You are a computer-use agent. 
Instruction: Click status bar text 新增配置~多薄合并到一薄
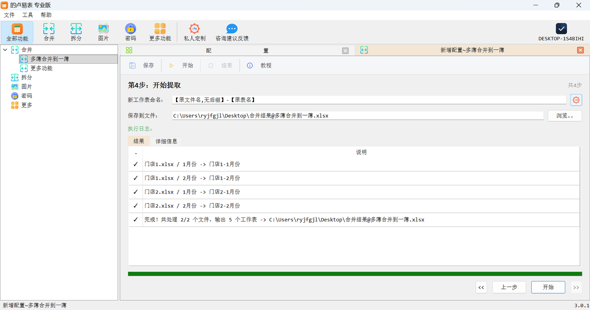(x=34, y=305)
